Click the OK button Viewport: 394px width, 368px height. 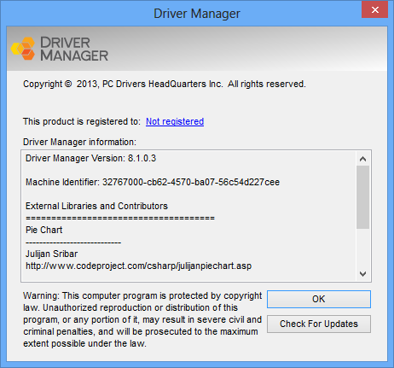[x=319, y=299]
